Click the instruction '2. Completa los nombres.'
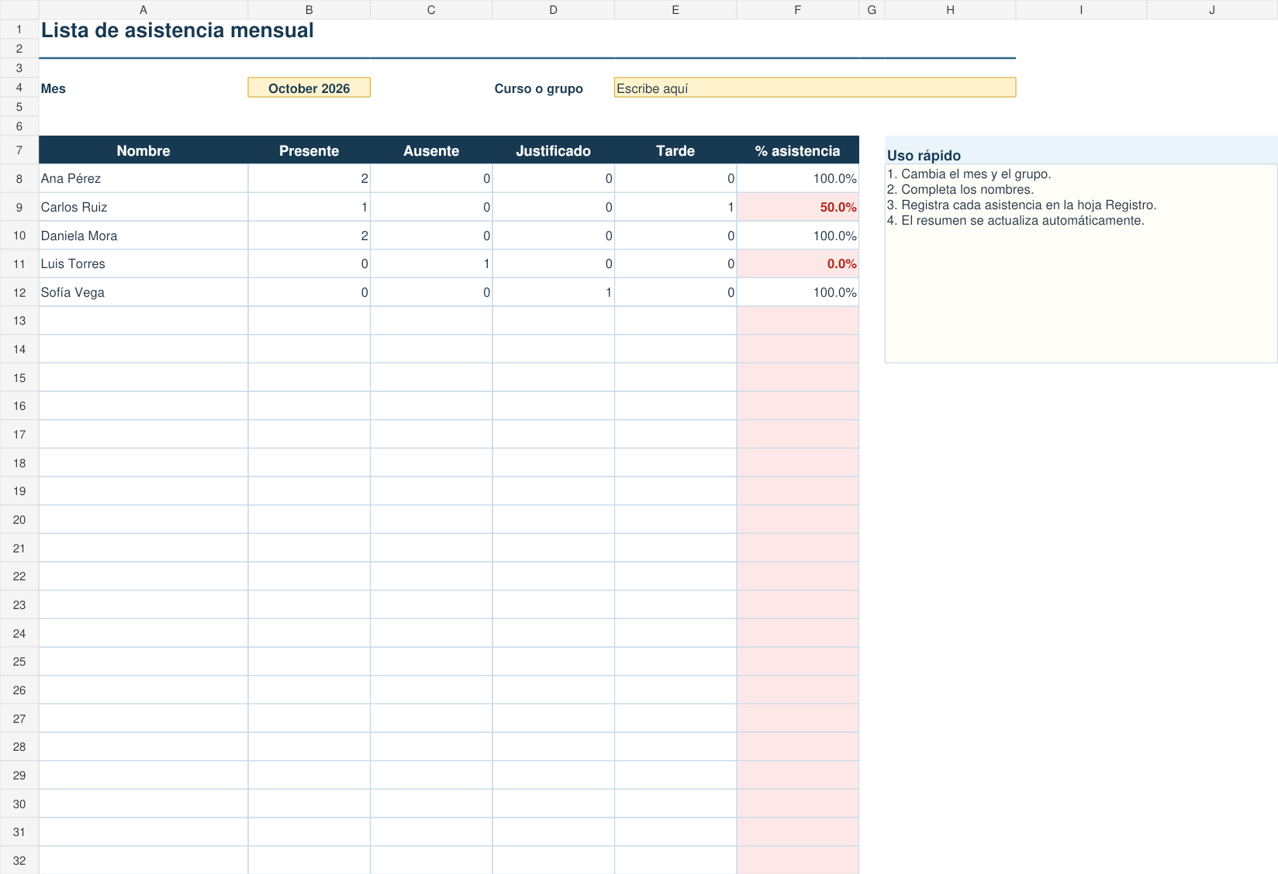The image size is (1278, 874). [960, 189]
